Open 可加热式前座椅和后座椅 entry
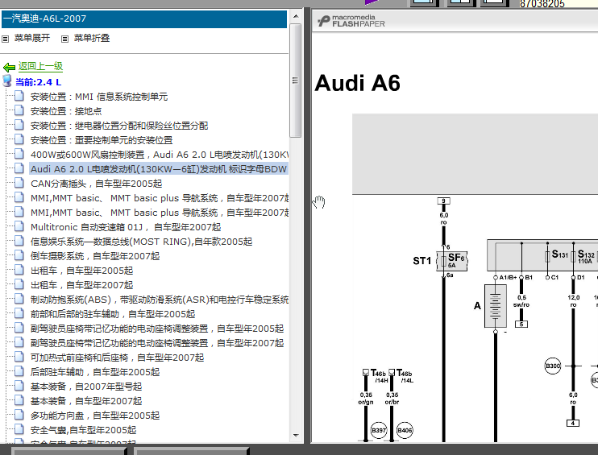598x455 pixels. [117, 358]
